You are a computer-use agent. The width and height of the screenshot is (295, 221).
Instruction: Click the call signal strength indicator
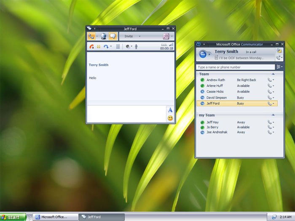(x=171, y=45)
